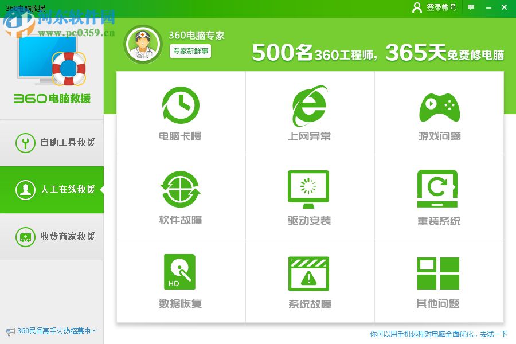
Task: Click the wrench icon beside 自助工具救援
Action: [26, 142]
